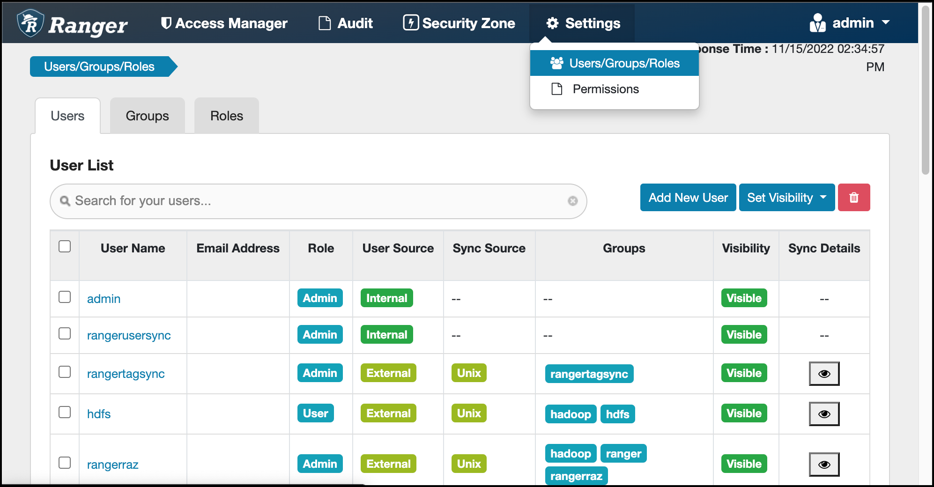Open the admin account dropdown
Image resolution: width=934 pixels, height=487 pixels.
850,23
